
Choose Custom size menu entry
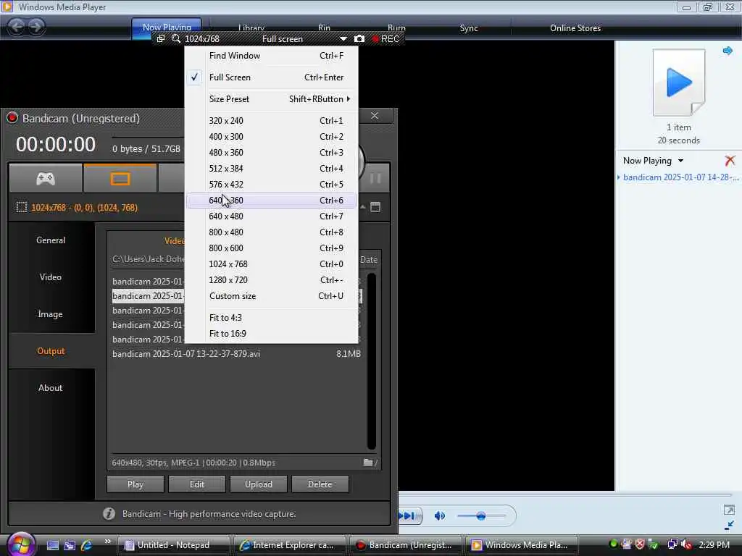(271, 296)
